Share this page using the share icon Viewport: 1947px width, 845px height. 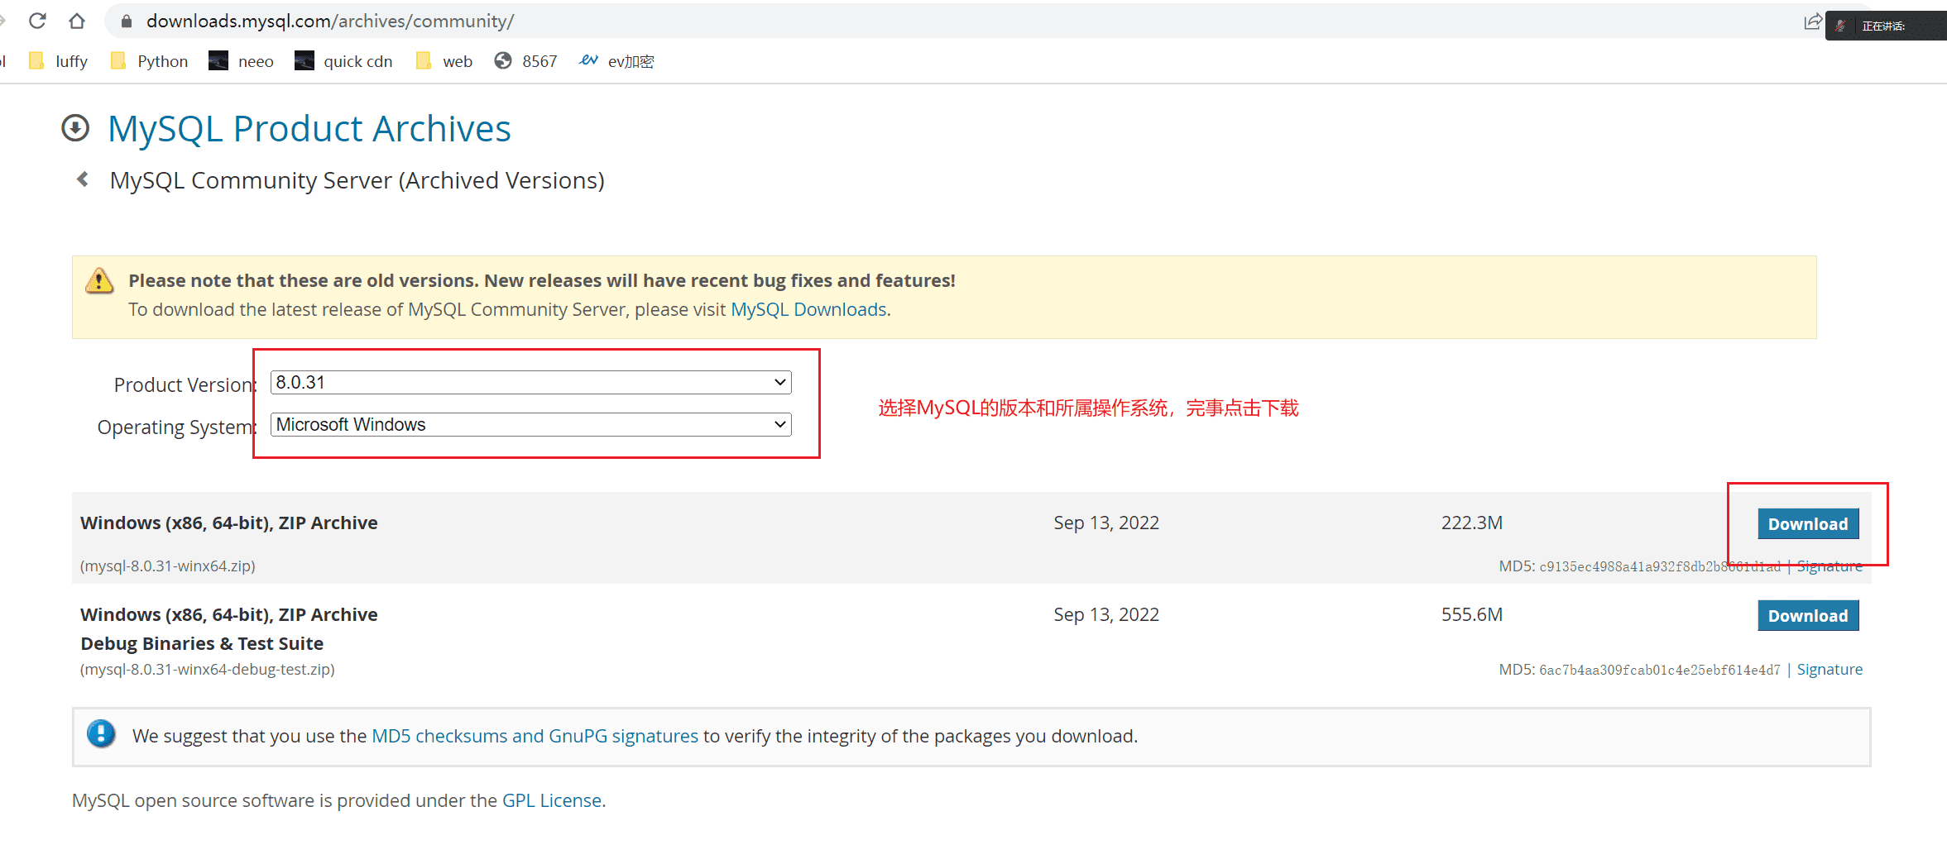click(x=1812, y=21)
